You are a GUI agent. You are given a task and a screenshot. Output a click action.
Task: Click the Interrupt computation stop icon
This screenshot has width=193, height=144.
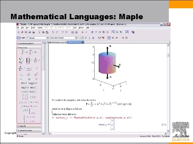100,32
